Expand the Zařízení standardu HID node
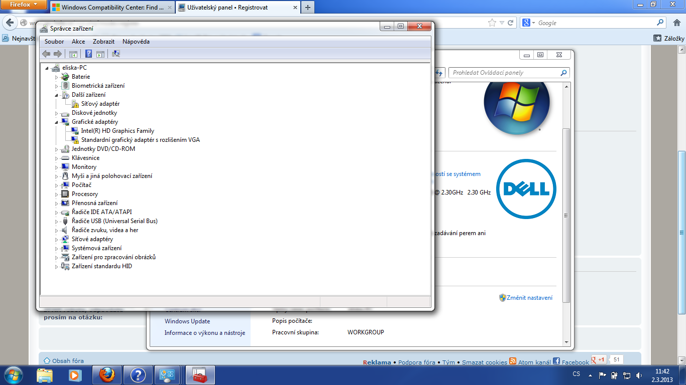Screen dimensions: 686x385 pos(57,266)
